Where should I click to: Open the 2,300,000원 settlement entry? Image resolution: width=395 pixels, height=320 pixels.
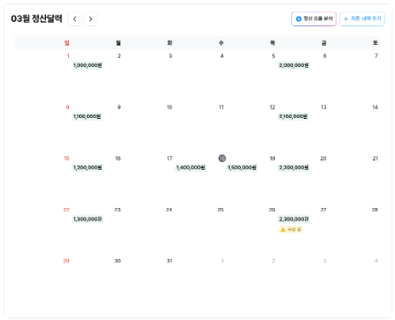294,219
